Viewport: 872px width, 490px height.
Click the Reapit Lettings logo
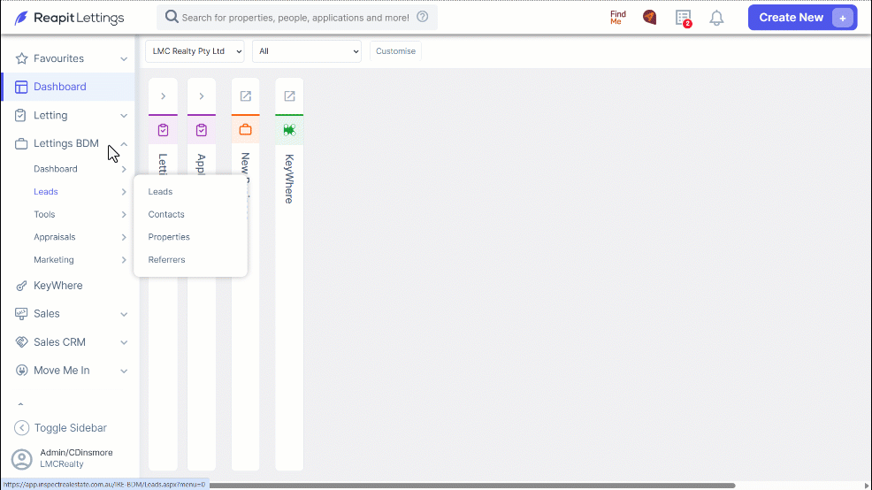[x=70, y=18]
